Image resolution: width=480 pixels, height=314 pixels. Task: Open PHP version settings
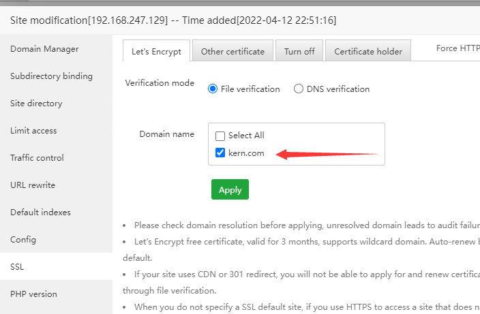coord(33,294)
